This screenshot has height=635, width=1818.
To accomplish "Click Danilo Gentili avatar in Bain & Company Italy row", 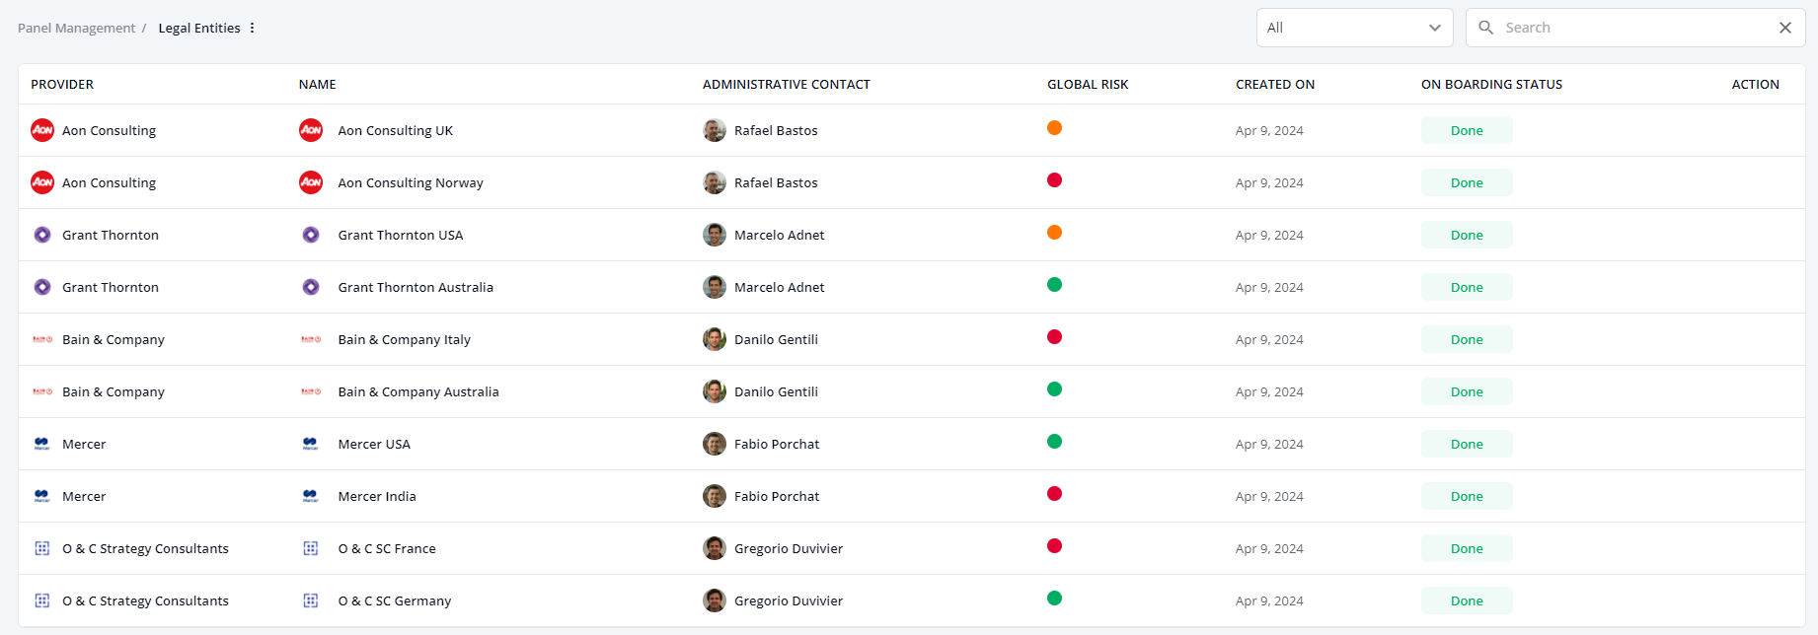I will pyautogui.click(x=715, y=339).
